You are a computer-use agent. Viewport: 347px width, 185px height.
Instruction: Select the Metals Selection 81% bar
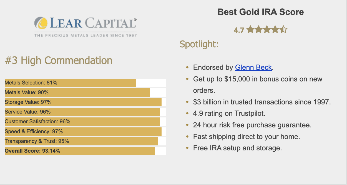click(86, 83)
